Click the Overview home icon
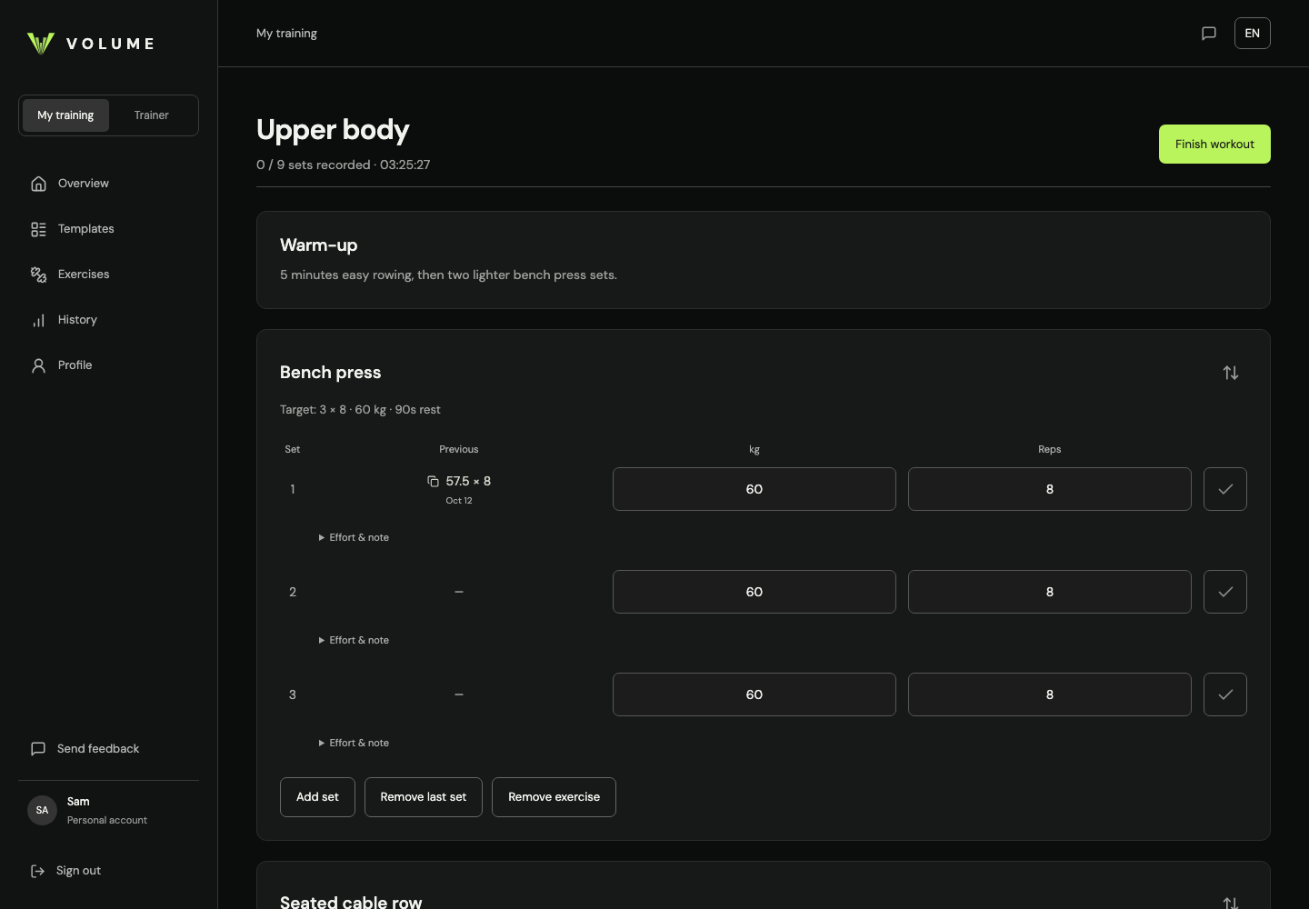The height and width of the screenshot is (909, 1309). [x=38, y=184]
